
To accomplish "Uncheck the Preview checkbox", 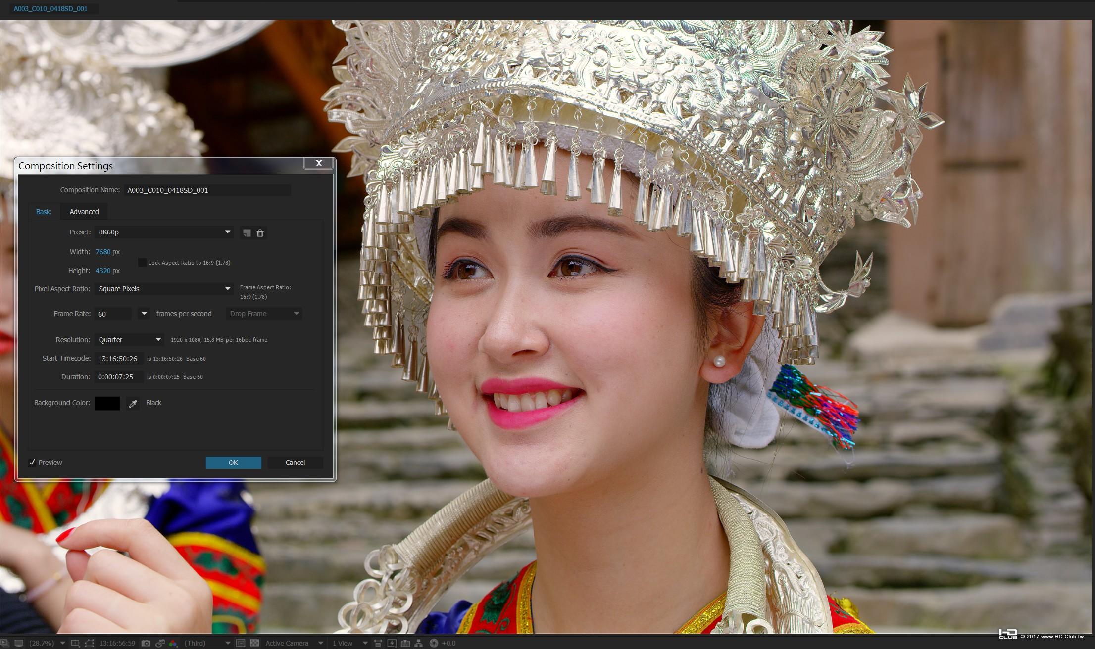I will click(32, 462).
